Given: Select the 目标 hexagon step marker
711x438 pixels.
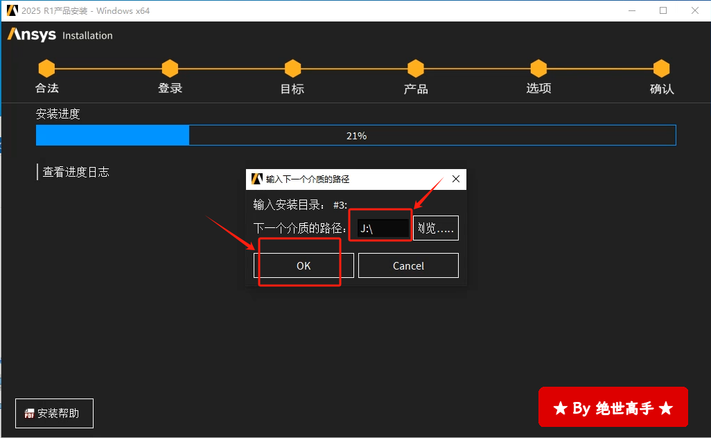Looking at the screenshot, I should (x=292, y=69).
